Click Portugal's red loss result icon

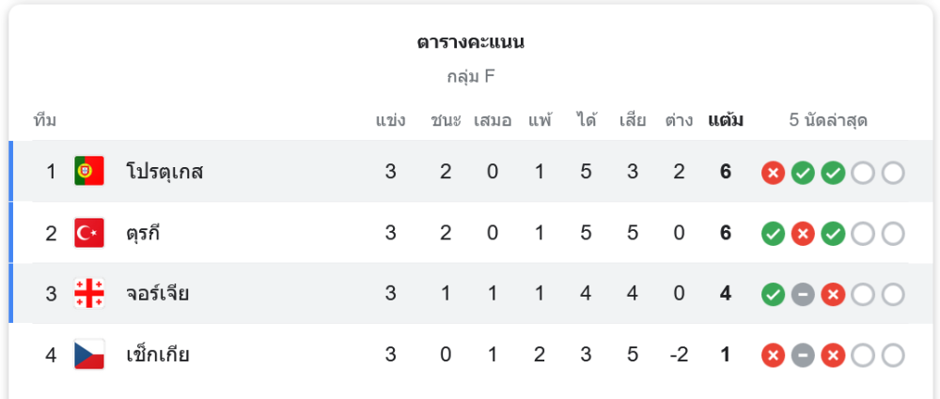pos(773,173)
